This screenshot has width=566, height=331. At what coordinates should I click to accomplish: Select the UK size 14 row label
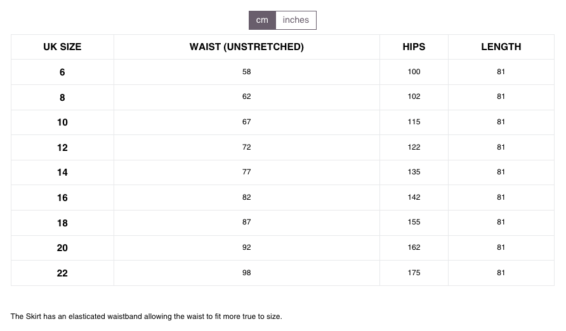coord(62,172)
